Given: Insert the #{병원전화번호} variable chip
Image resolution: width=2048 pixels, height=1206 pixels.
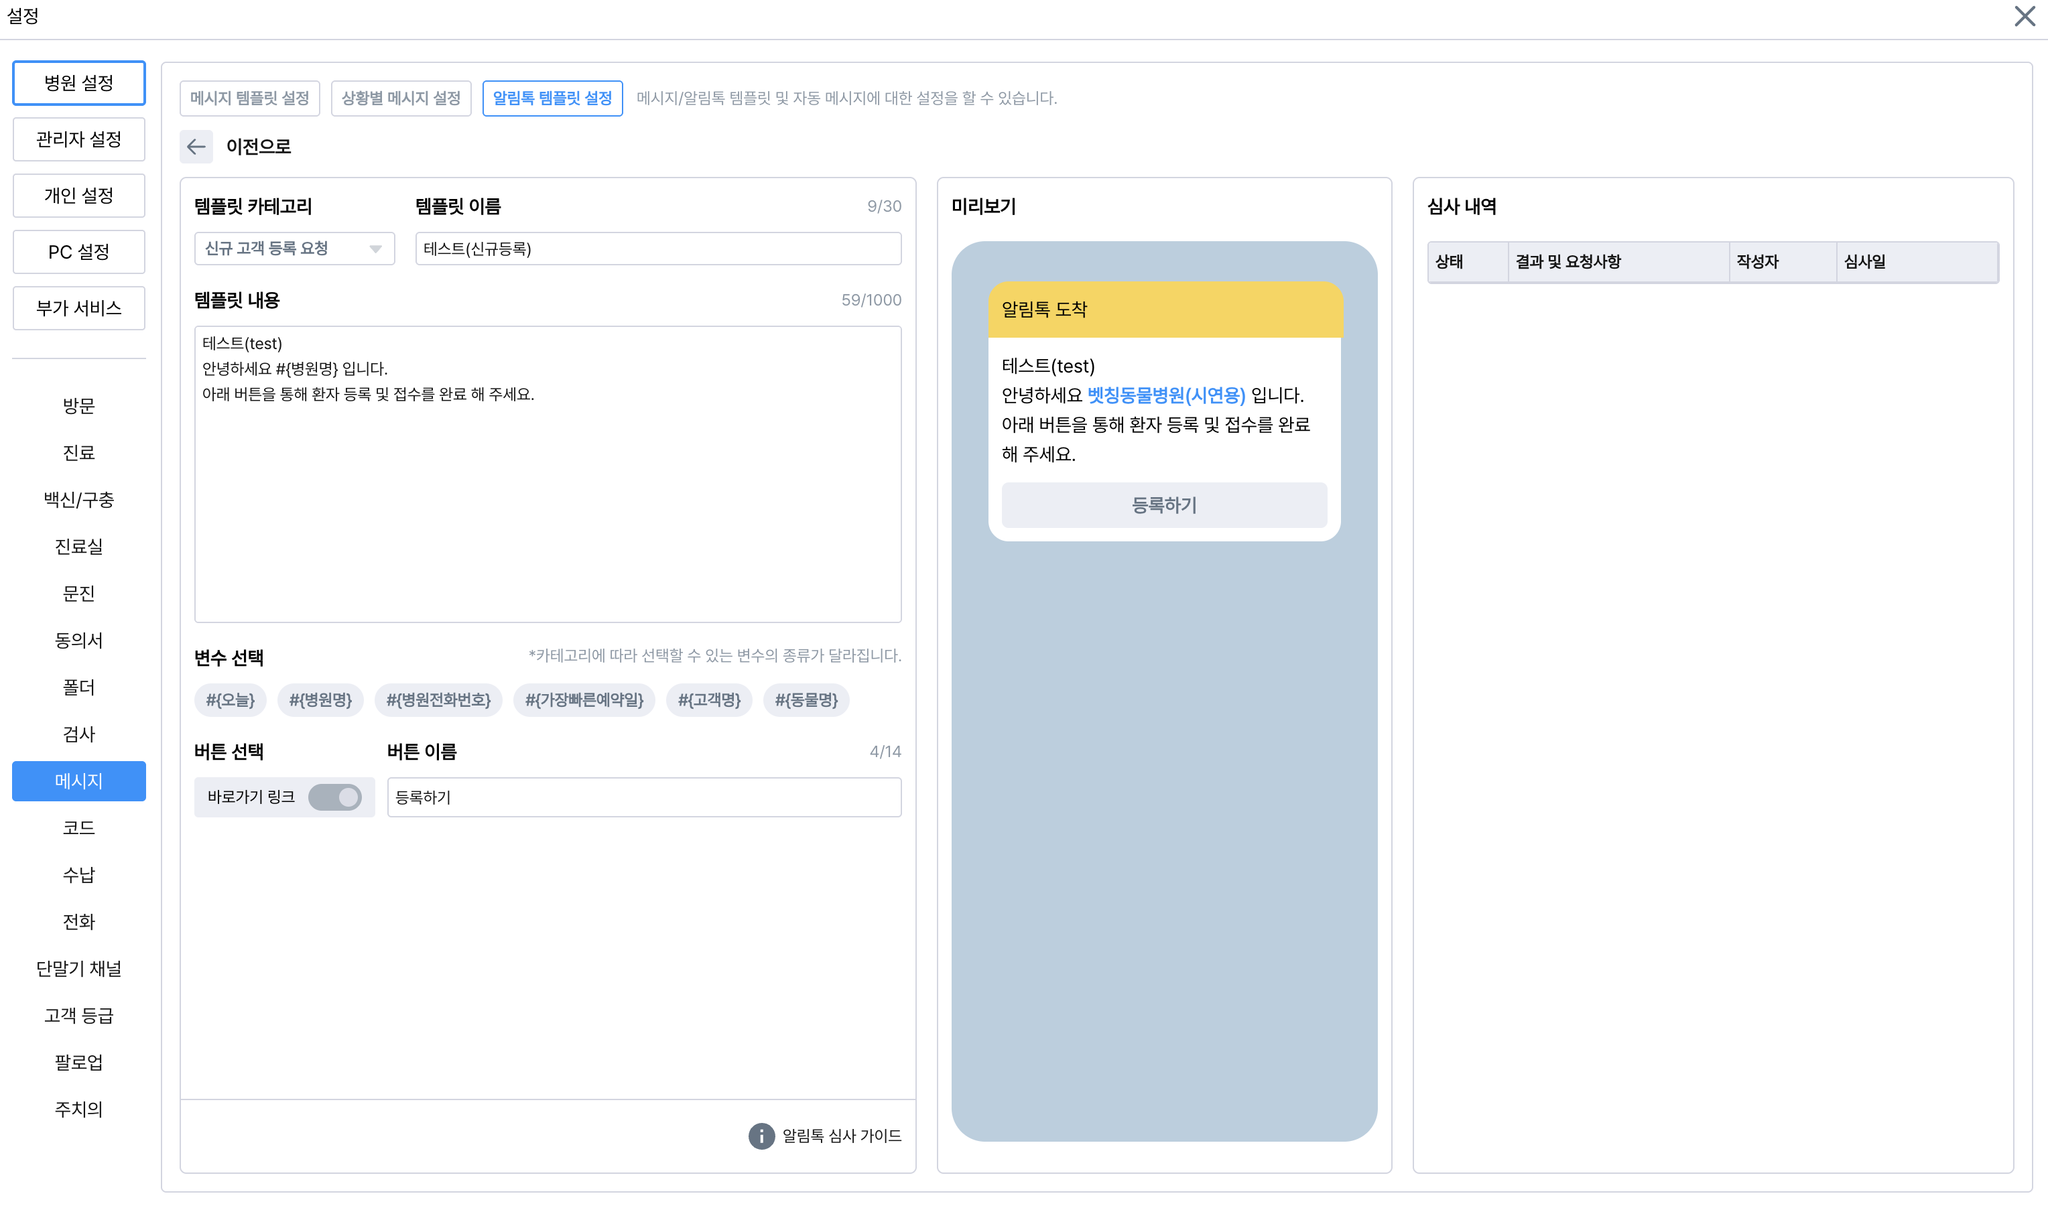Looking at the screenshot, I should (438, 699).
